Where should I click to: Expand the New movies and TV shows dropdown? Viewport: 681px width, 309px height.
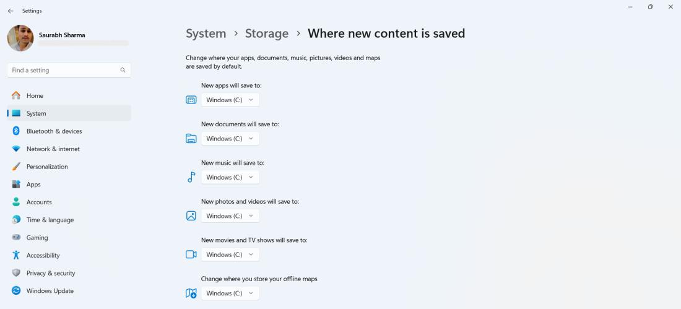tap(230, 255)
